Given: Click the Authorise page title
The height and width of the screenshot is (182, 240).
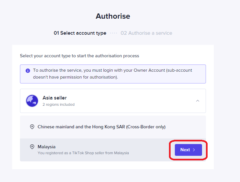Looking at the screenshot, I should pos(113,16).
